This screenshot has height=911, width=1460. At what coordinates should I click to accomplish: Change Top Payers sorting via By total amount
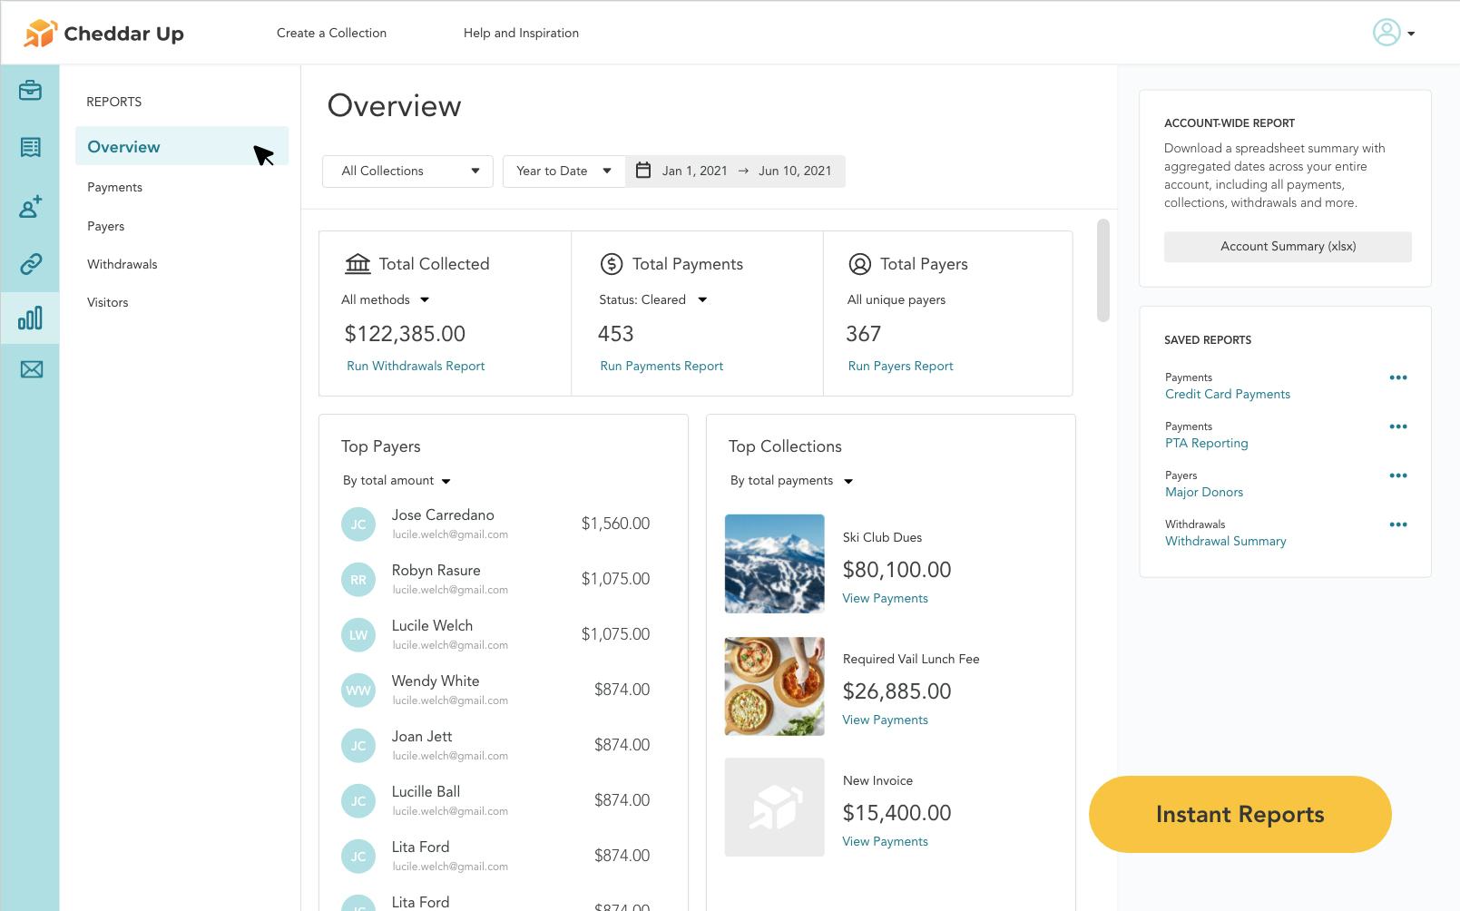[397, 480]
